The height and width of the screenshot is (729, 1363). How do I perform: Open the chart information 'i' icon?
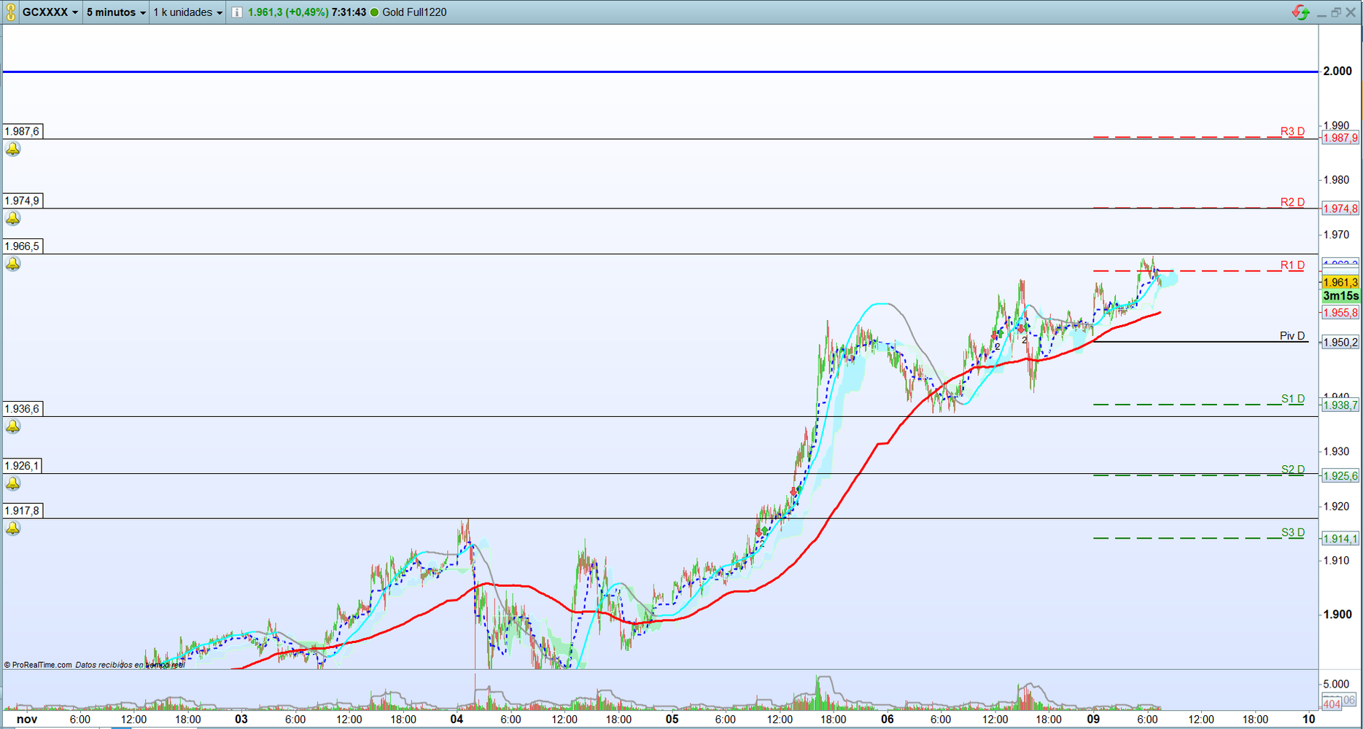pyautogui.click(x=237, y=12)
